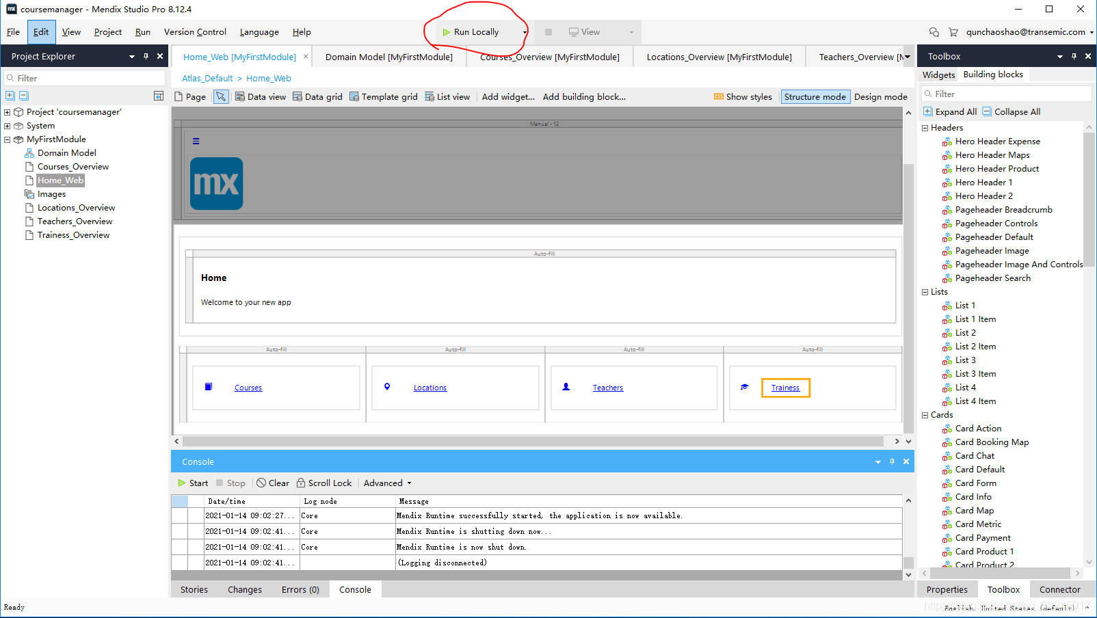Switch to the Locations_Overview tab
This screenshot has height=618, width=1097.
719,57
